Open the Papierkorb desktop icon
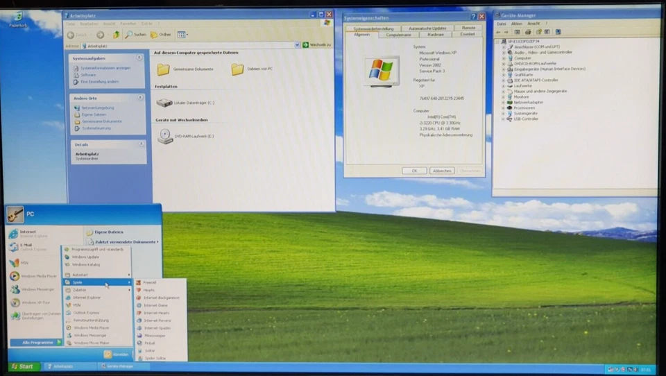 point(18,19)
